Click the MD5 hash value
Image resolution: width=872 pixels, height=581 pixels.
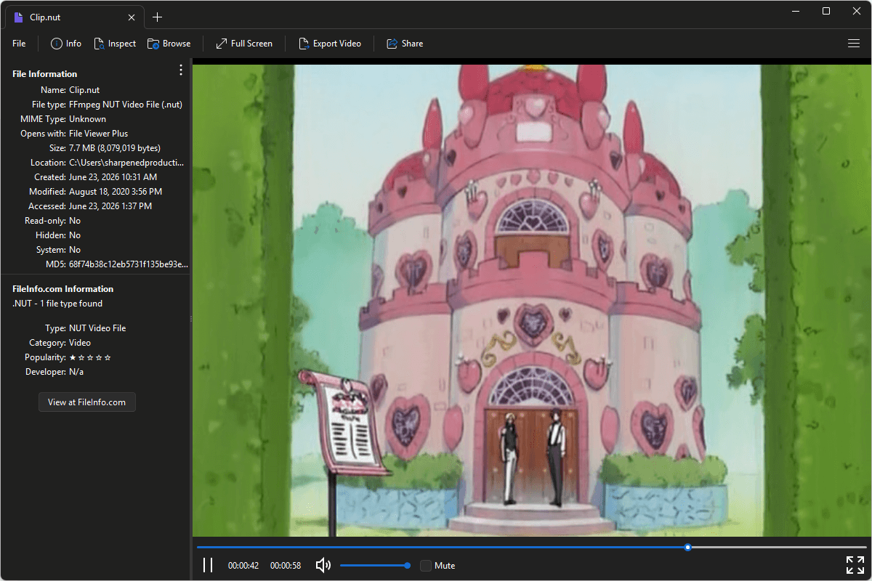coord(129,264)
